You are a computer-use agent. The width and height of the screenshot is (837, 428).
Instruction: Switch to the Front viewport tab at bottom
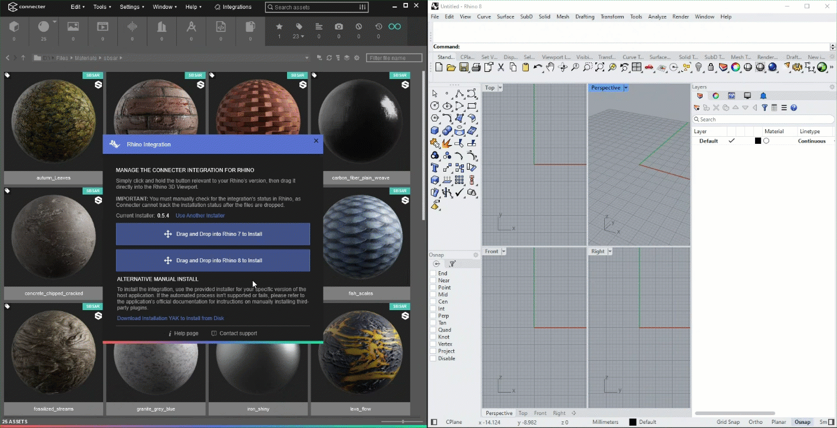(540, 413)
